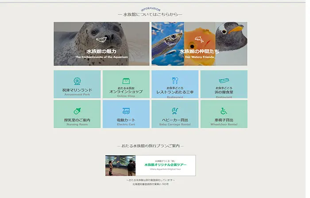This screenshot has width=310, height=198.
Task: Click the 北海道知事登録旅行業 registration text
Action: click(151, 184)
